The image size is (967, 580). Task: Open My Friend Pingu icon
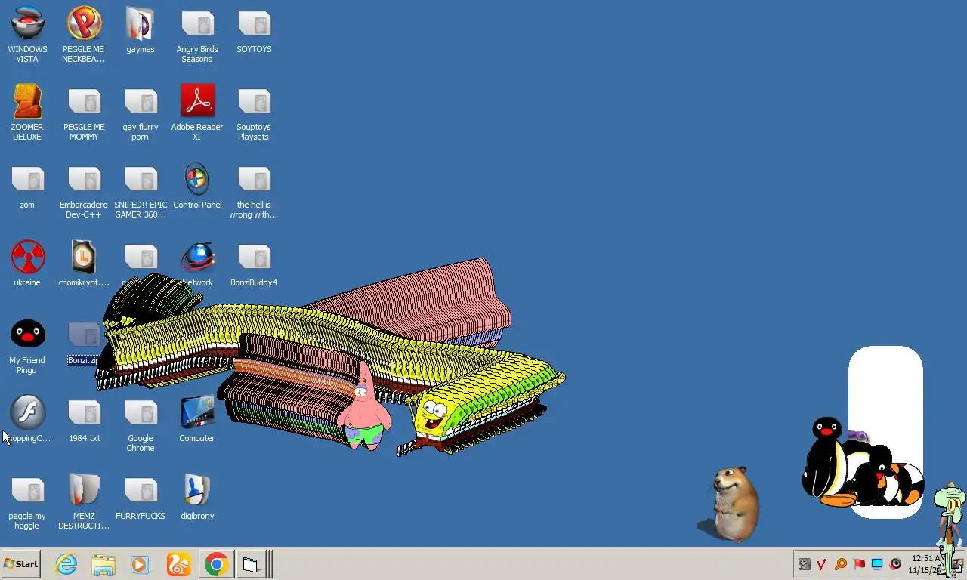(x=27, y=346)
